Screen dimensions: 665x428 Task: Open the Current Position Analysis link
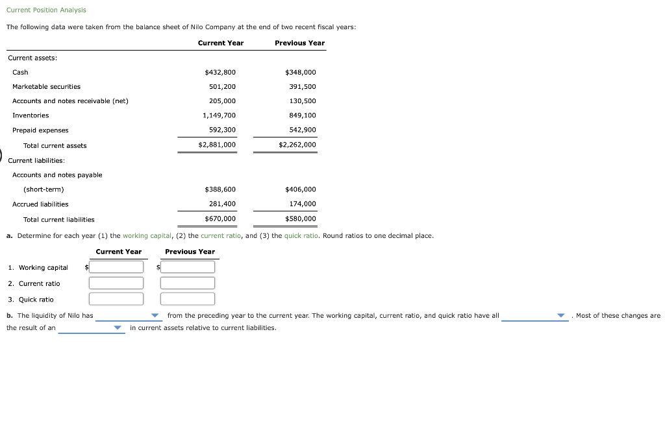click(x=45, y=10)
